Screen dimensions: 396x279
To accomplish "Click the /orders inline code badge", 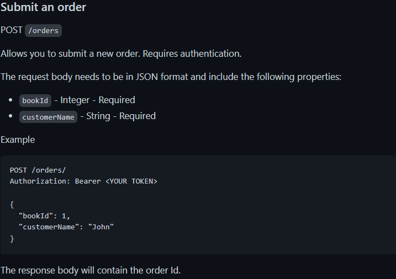I will tap(43, 30).
